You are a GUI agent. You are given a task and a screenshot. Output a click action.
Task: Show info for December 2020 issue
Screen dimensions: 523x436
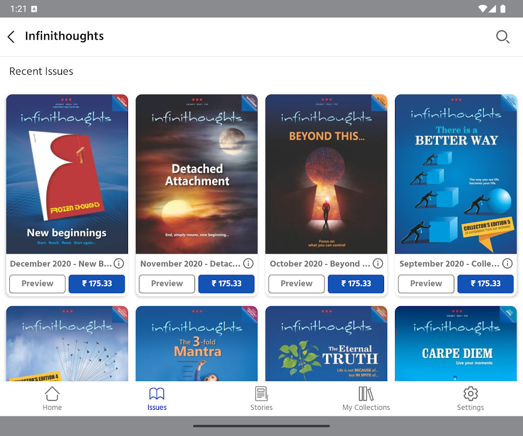119,264
